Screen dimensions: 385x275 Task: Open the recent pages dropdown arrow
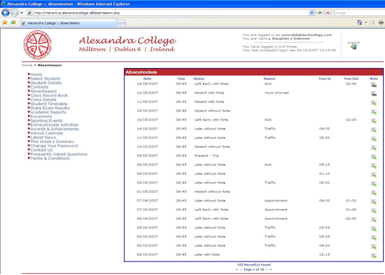pyautogui.click(x=22, y=13)
